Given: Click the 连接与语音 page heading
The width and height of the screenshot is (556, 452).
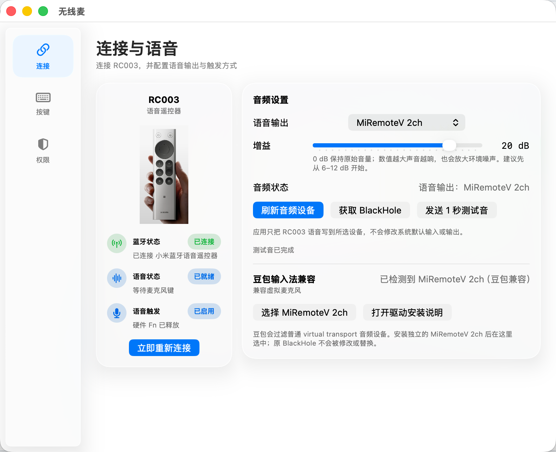Looking at the screenshot, I should [x=137, y=48].
